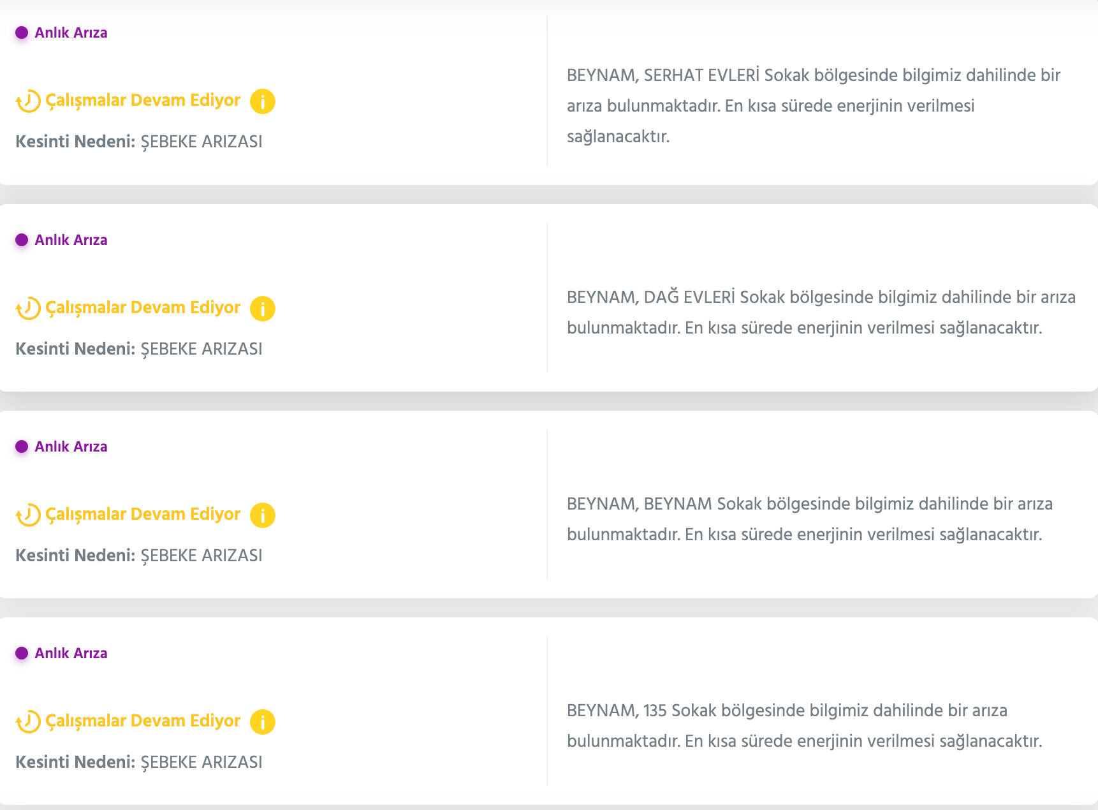Click clock icon in 135 Sokak card
Viewport: 1098px width, 810px height.
click(x=28, y=721)
